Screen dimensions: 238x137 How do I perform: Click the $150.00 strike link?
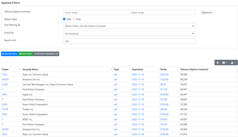click(164, 95)
